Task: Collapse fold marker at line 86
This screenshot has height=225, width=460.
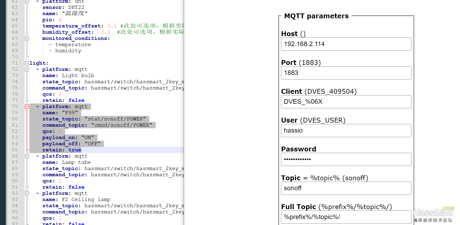Action: point(27,156)
